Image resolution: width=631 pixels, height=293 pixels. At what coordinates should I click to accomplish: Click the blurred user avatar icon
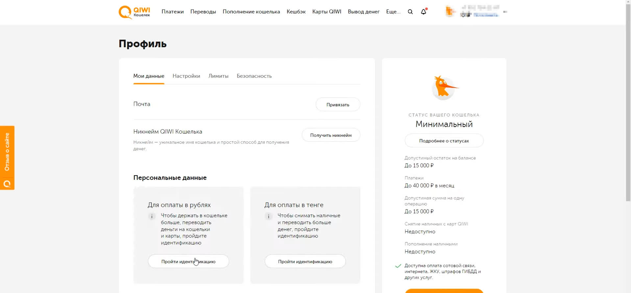(x=450, y=11)
